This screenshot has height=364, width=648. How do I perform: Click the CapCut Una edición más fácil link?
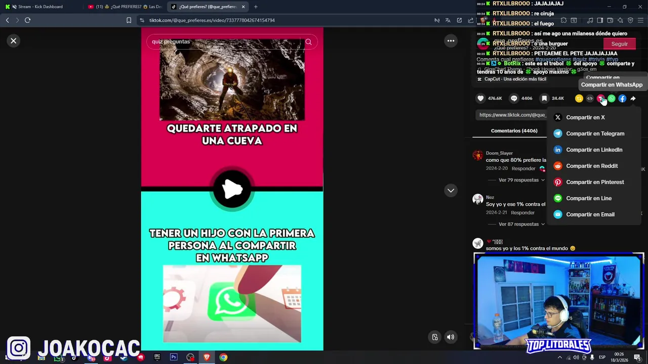click(x=512, y=79)
